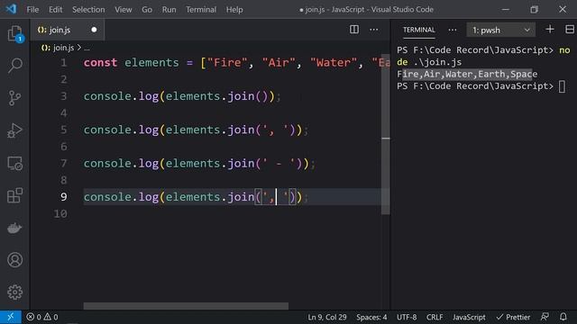Open feedback icon in status bar

[x=545, y=317]
